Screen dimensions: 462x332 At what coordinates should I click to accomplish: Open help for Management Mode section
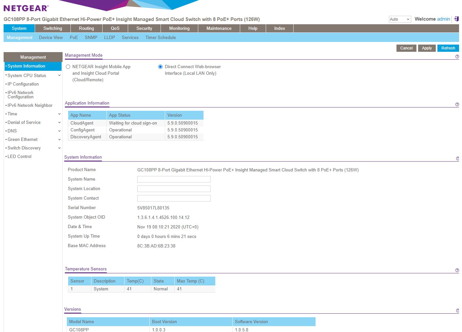pyautogui.click(x=457, y=57)
